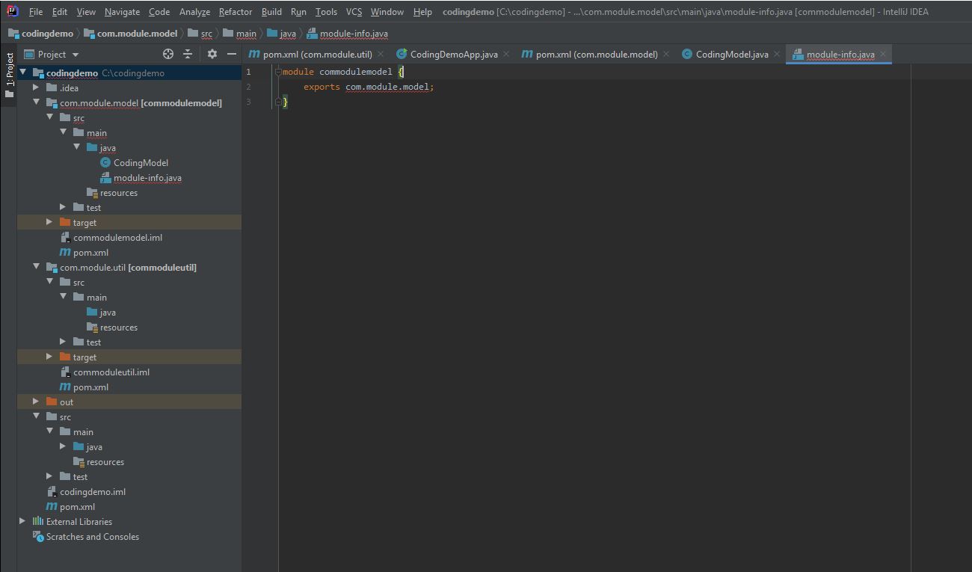
Task: Select commodulemodel.iml file
Action: coord(111,237)
